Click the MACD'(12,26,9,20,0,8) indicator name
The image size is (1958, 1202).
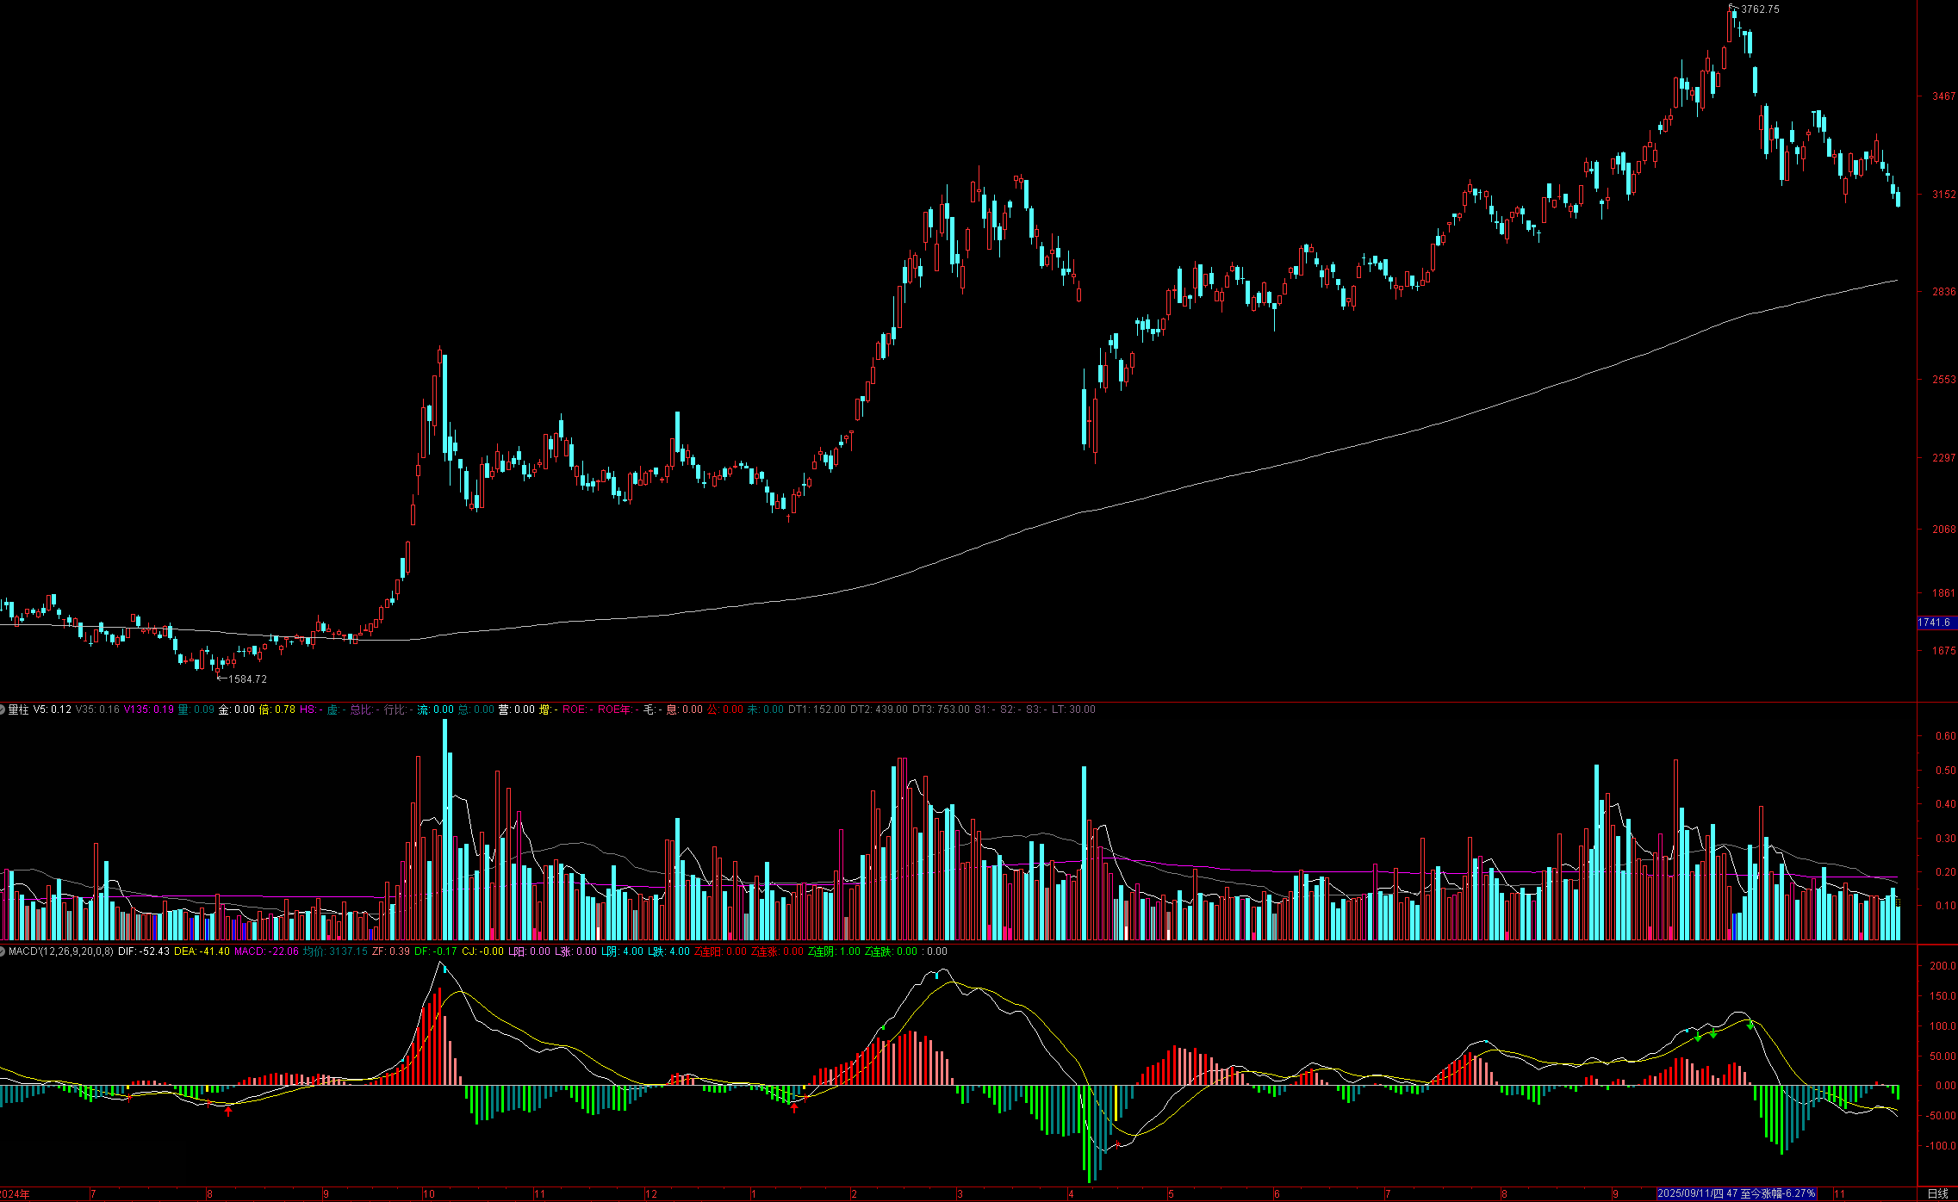(60, 951)
